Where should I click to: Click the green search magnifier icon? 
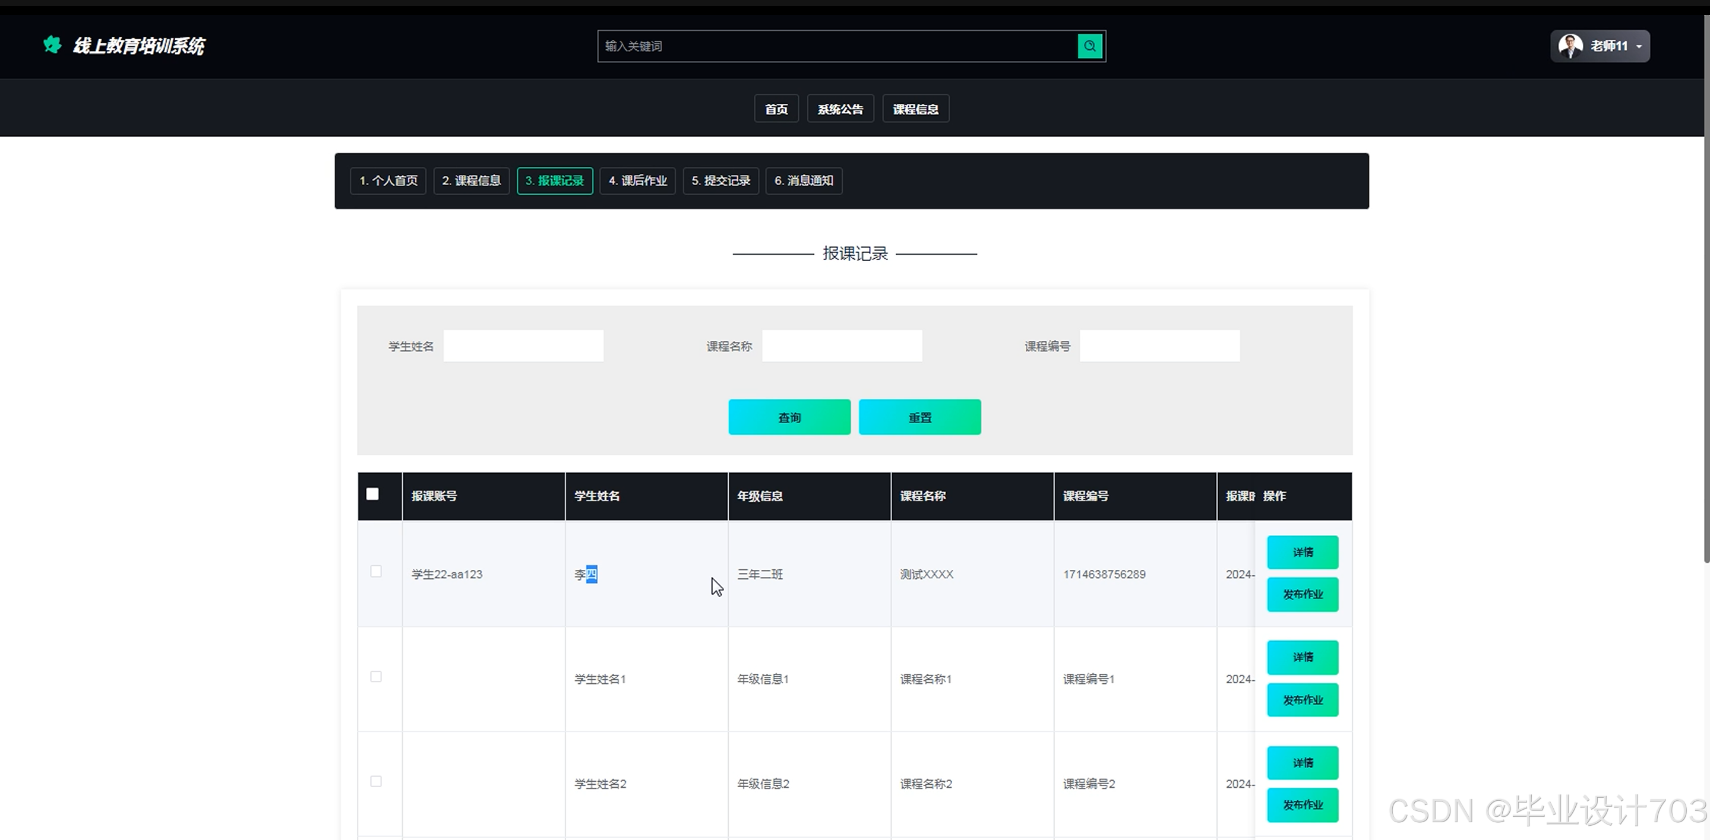tap(1089, 46)
